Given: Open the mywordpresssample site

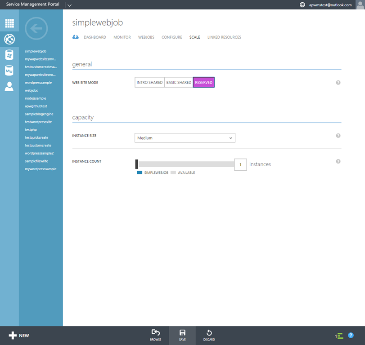Looking at the screenshot, I should 41,169.
